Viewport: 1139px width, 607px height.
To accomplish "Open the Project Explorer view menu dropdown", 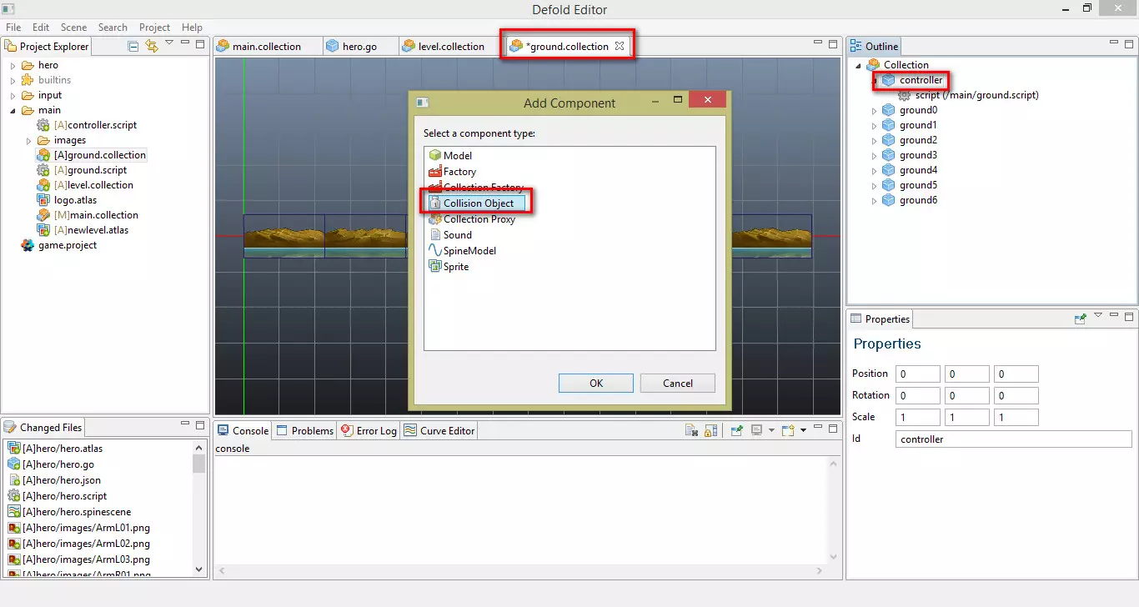I will [169, 43].
